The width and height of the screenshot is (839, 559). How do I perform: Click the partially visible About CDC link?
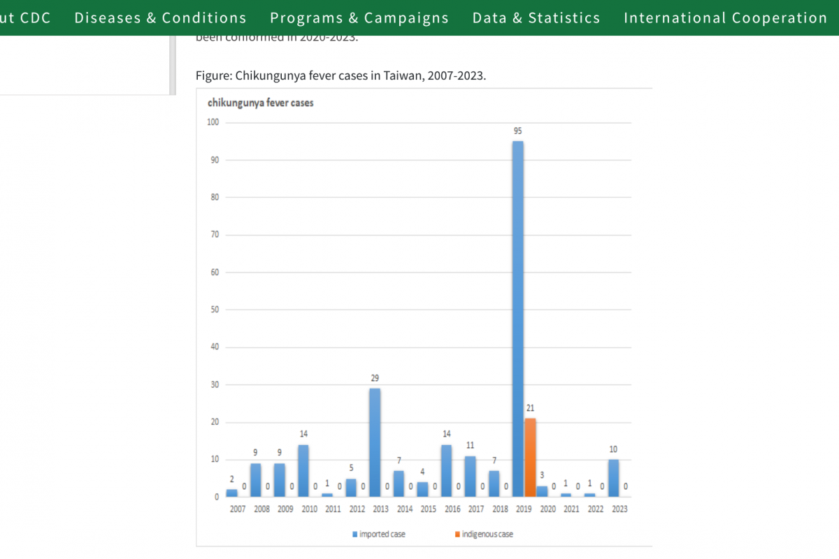point(25,17)
